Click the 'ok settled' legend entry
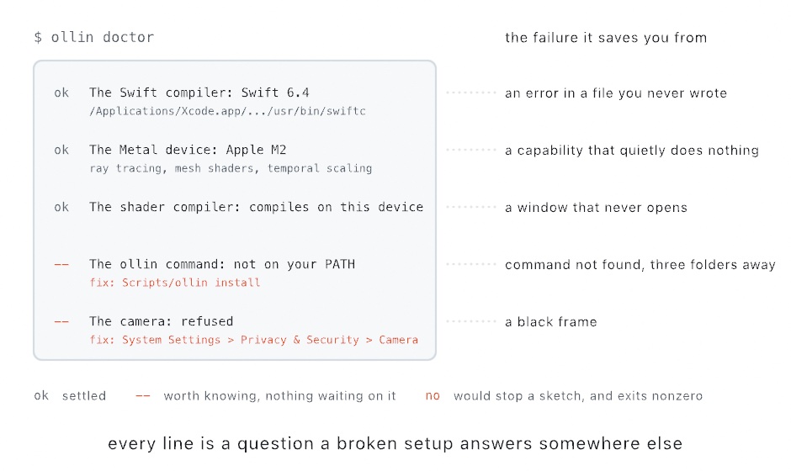 point(70,396)
